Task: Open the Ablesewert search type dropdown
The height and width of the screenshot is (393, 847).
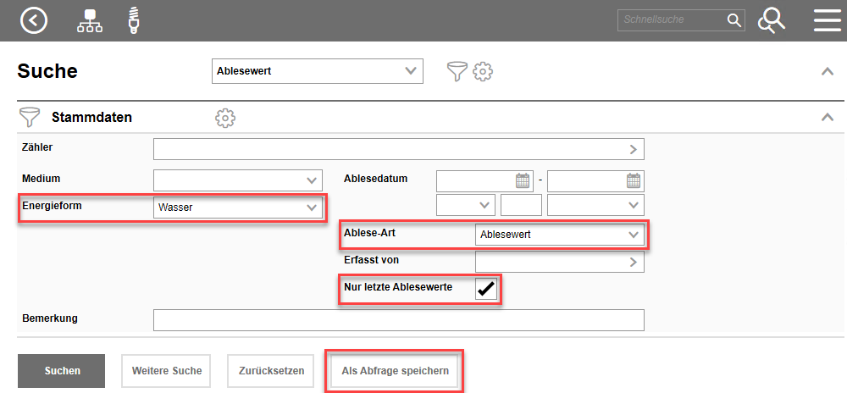Action: [x=318, y=70]
